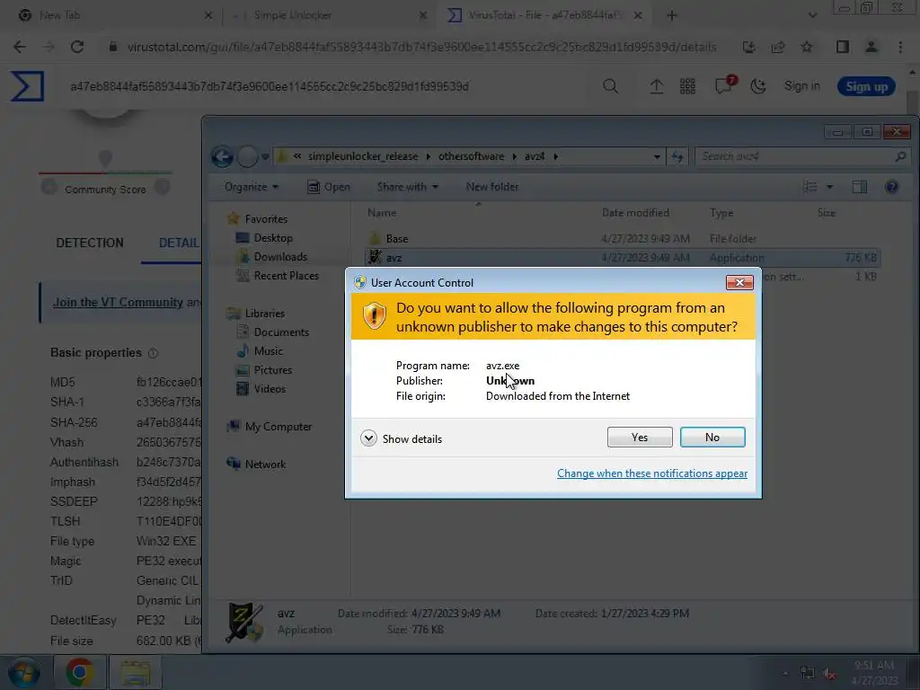Click Chrome back button
The width and height of the screenshot is (920, 690).
click(x=20, y=47)
